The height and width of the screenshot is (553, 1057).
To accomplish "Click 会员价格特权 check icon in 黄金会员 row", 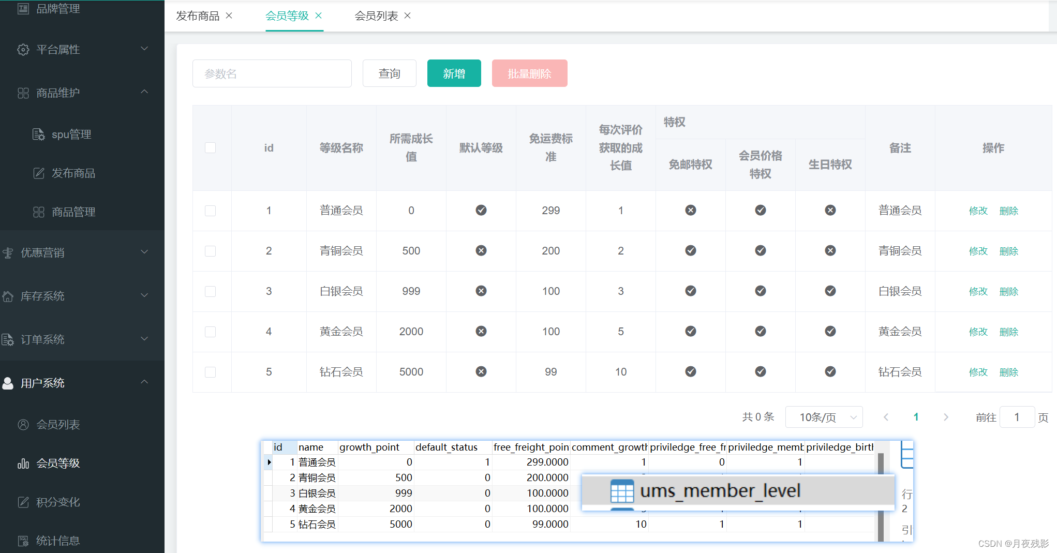I will click(761, 331).
